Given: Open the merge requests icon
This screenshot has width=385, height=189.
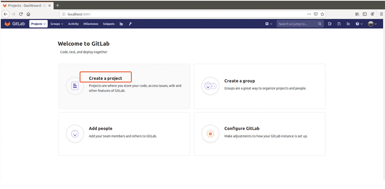Looking at the screenshot, I should [339, 24].
